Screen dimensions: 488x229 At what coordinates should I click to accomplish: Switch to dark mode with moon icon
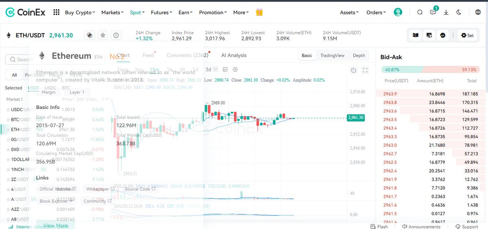pos(459,13)
